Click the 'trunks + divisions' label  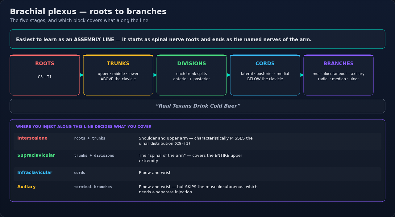(x=94, y=156)
